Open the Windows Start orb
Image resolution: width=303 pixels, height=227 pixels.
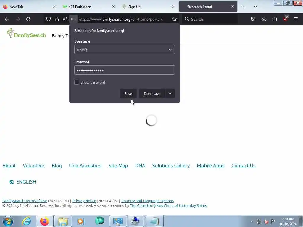click(x=8, y=221)
